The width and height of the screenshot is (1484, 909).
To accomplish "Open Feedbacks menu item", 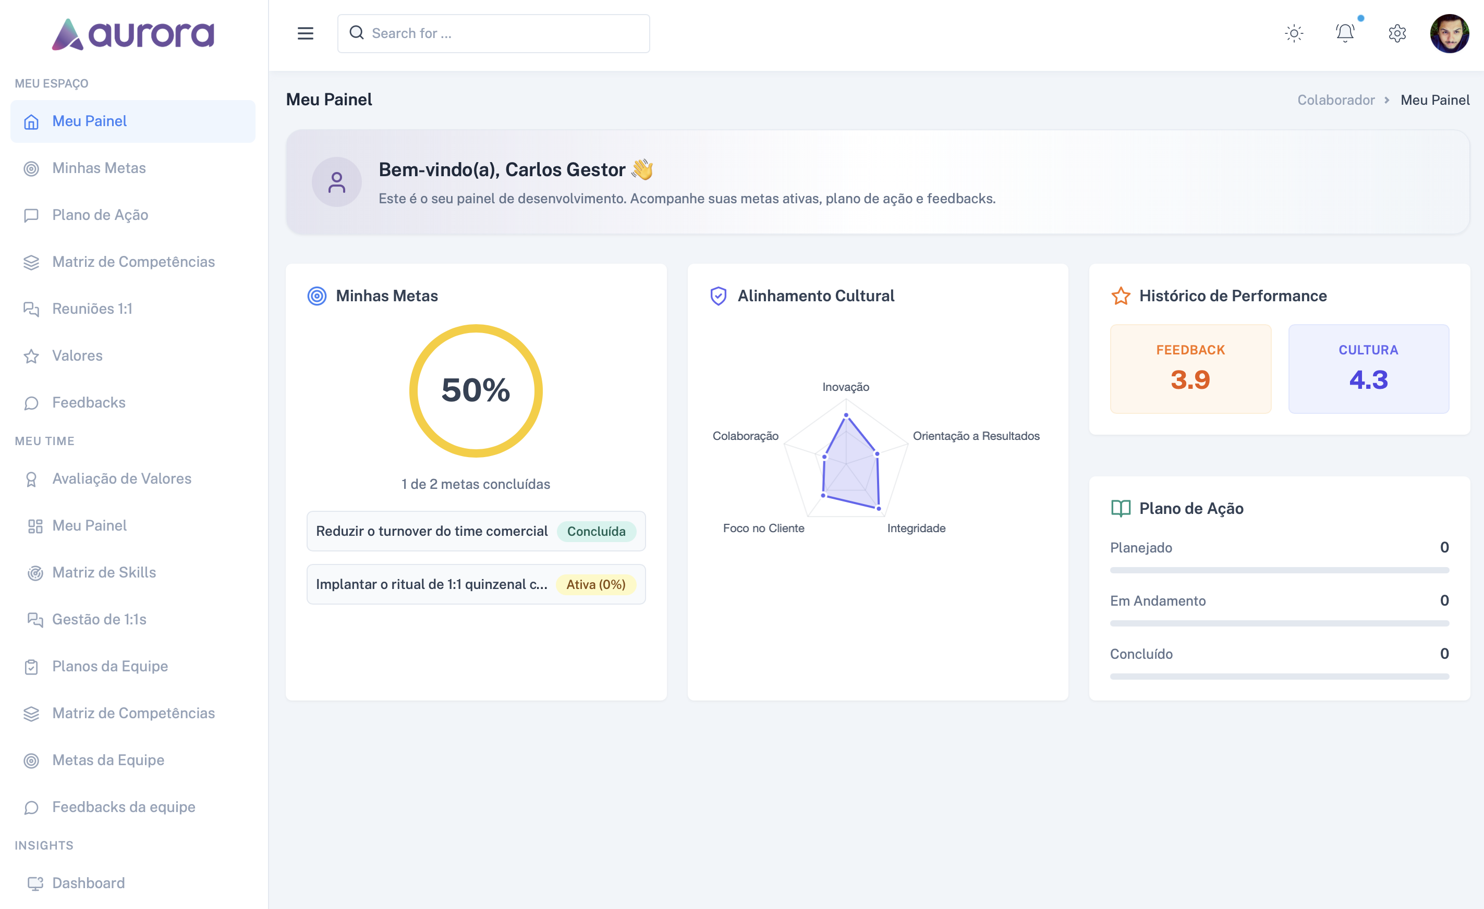I will pyautogui.click(x=132, y=403).
